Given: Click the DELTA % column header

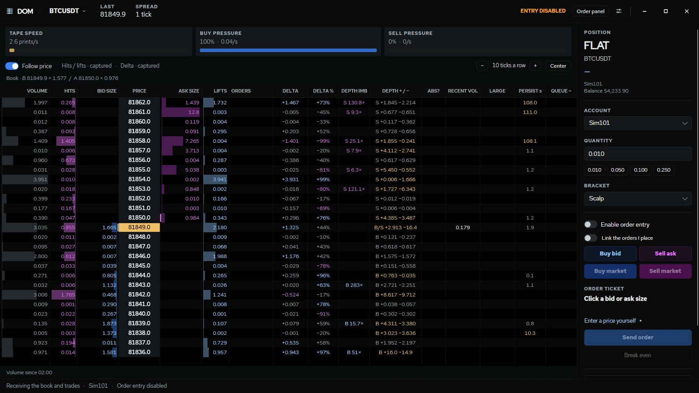Looking at the screenshot, I should tap(323, 91).
